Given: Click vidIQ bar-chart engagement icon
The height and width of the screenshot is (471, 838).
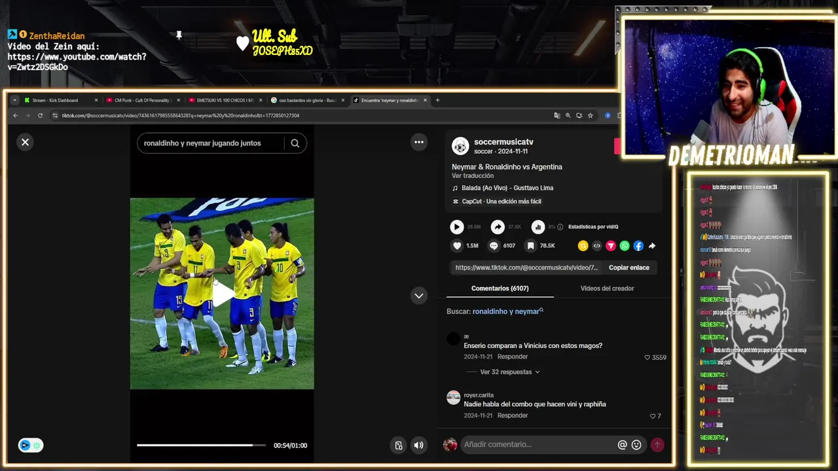Looking at the screenshot, I should coord(538,227).
